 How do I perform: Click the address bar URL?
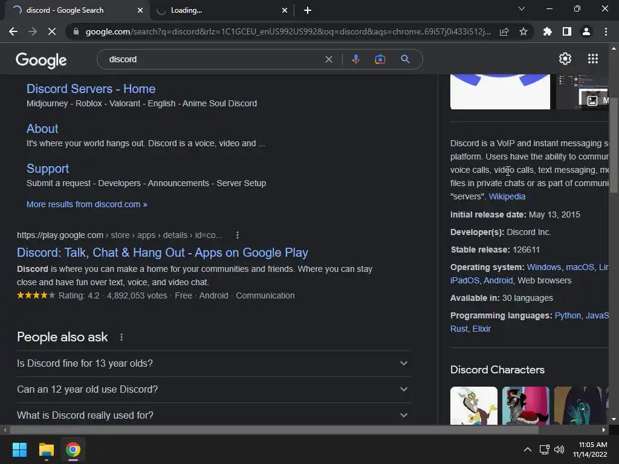pyautogui.click(x=288, y=31)
